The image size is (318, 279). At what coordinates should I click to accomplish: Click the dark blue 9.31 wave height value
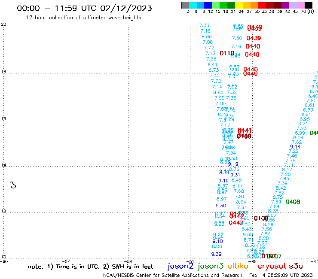click(235, 175)
